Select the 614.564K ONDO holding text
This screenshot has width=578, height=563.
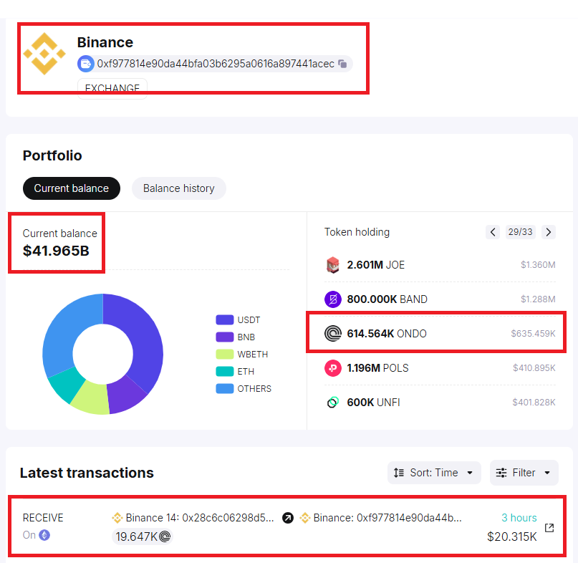387,334
